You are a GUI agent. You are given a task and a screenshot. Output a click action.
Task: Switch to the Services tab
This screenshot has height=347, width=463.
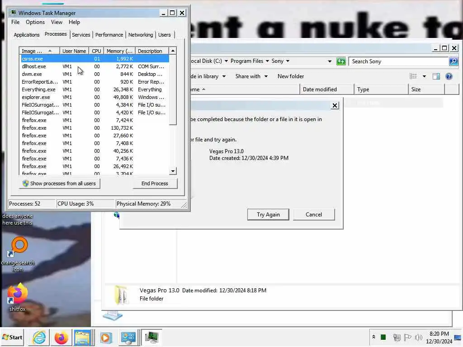pos(81,35)
